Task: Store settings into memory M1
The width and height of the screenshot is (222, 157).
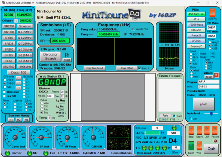Action: [x=11, y=120]
